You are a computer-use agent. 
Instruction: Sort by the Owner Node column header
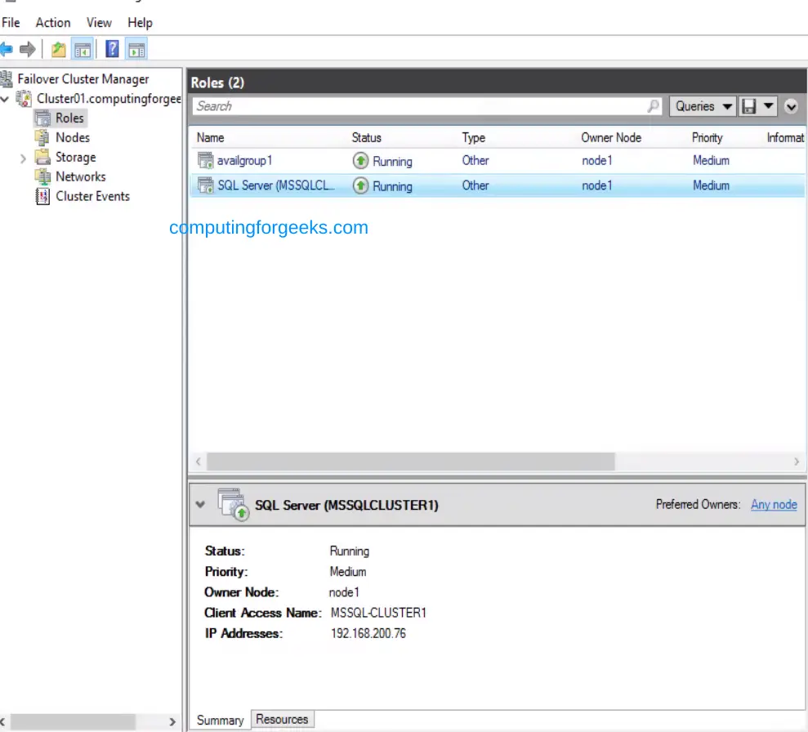tap(611, 137)
